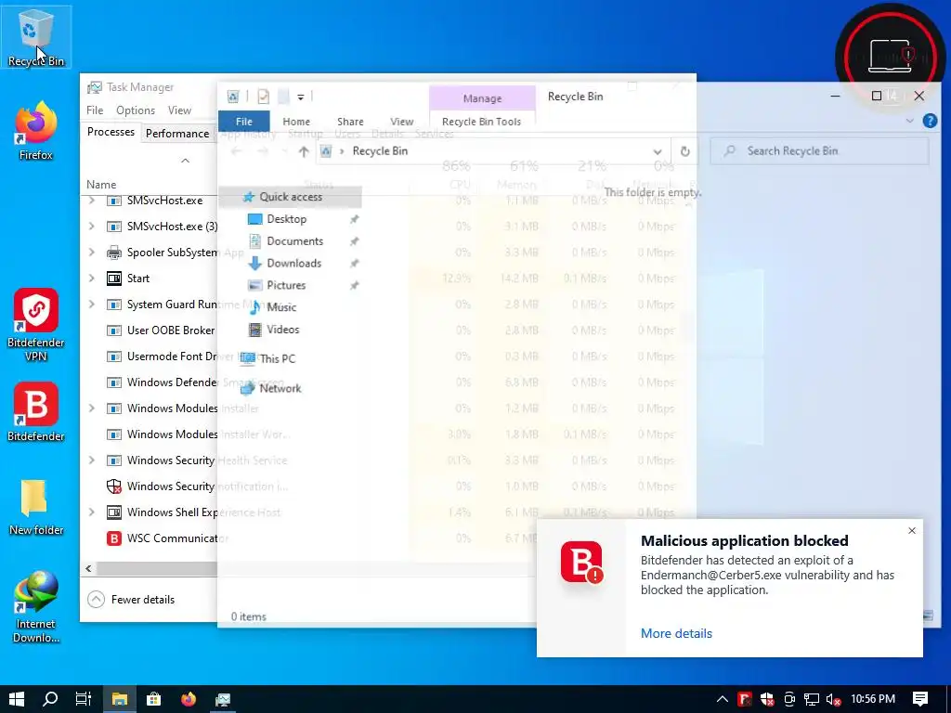
Task: Select Network in navigation pane
Action: coord(280,388)
